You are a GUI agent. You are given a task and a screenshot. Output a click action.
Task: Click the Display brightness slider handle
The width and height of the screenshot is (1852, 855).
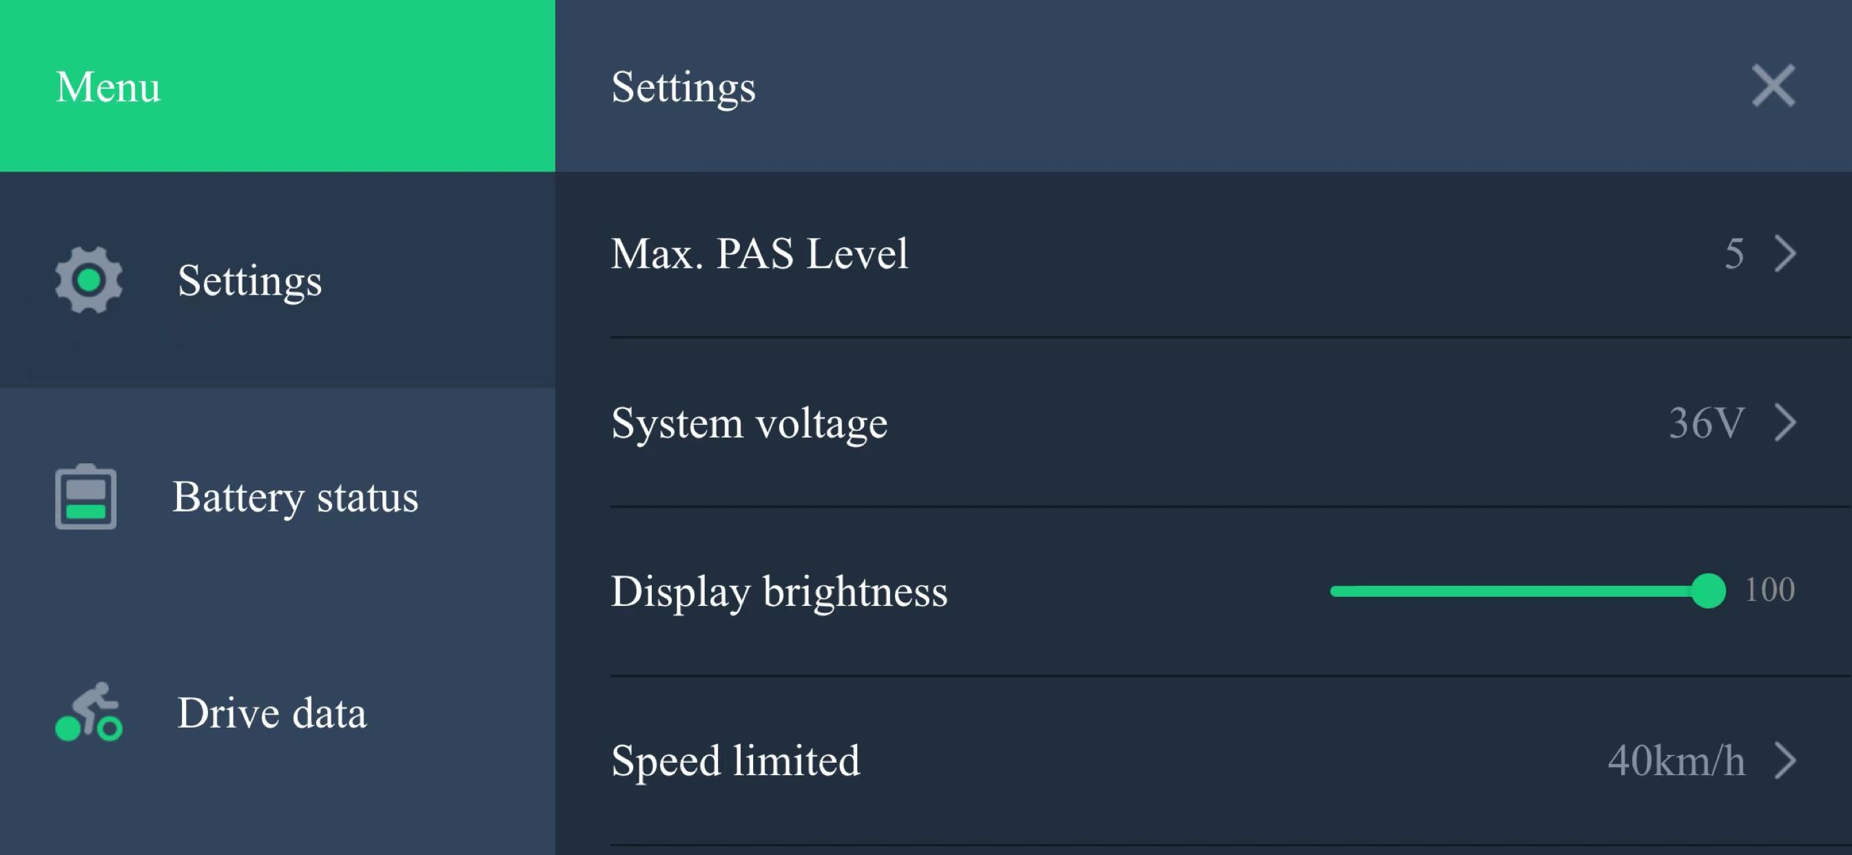click(1708, 591)
